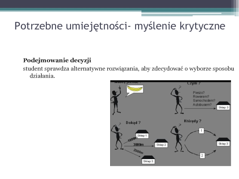Click the word "działania." on the wrapped line
This screenshot has height=179, width=239.
42,76
